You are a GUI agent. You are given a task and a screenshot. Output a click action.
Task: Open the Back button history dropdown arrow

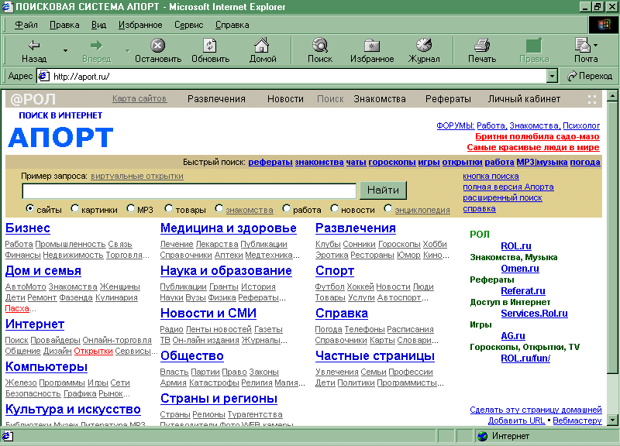tap(65, 51)
